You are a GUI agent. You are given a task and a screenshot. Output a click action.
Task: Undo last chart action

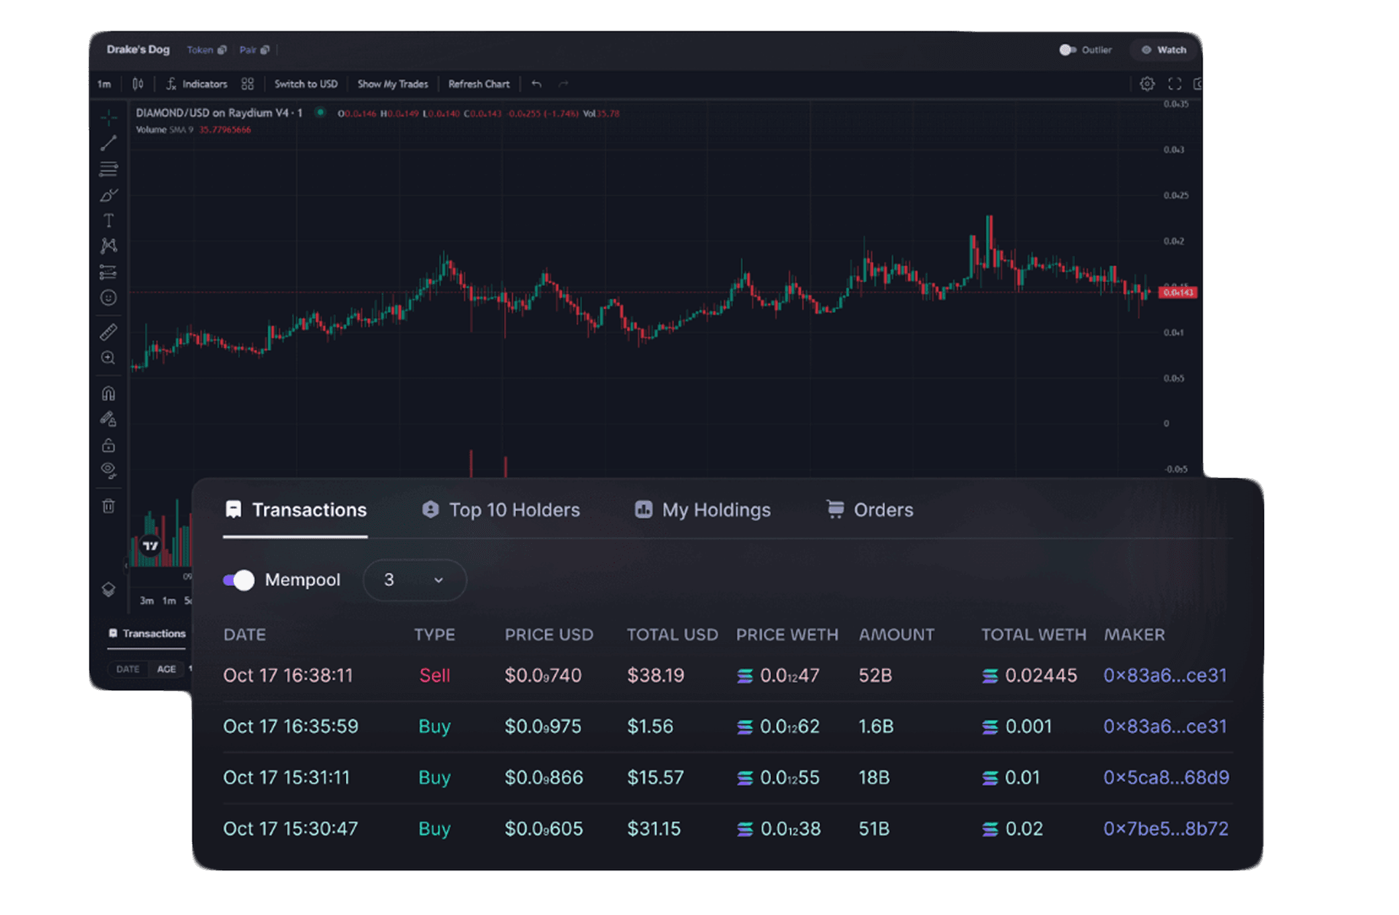pos(536,84)
